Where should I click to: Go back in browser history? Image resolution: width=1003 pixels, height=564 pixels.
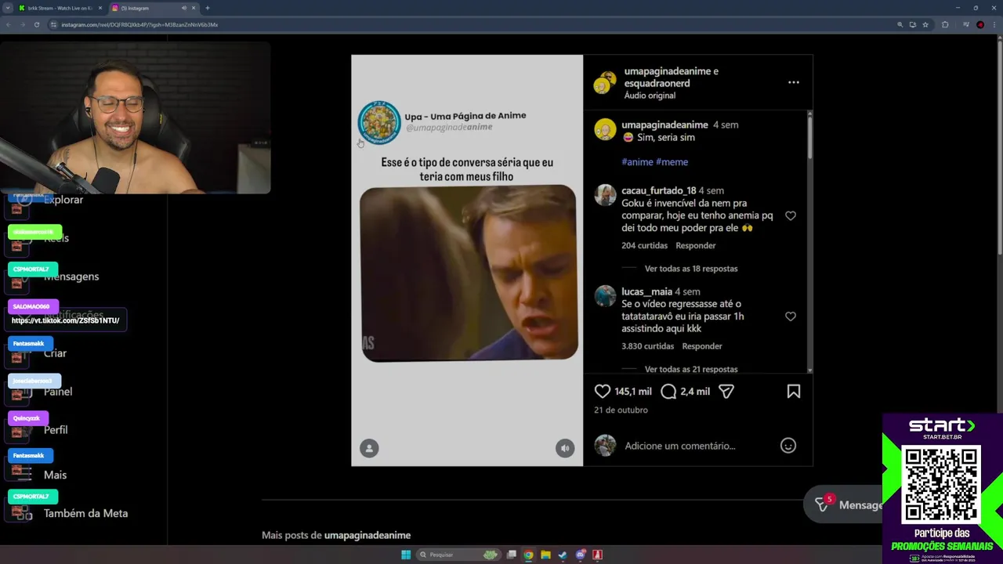tap(8, 24)
